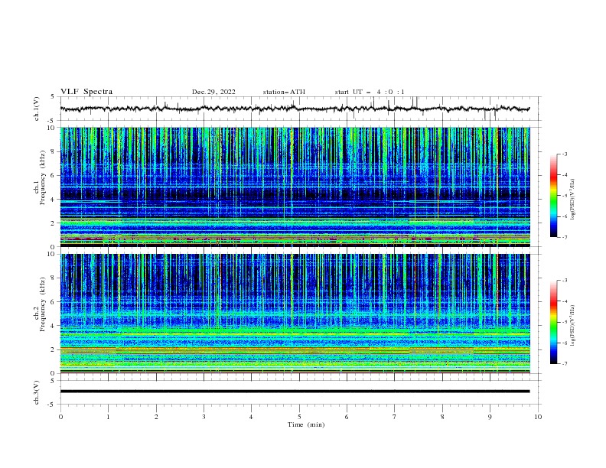Click the ch.1 spectrogram panel
The image size is (606, 468).
click(295, 187)
